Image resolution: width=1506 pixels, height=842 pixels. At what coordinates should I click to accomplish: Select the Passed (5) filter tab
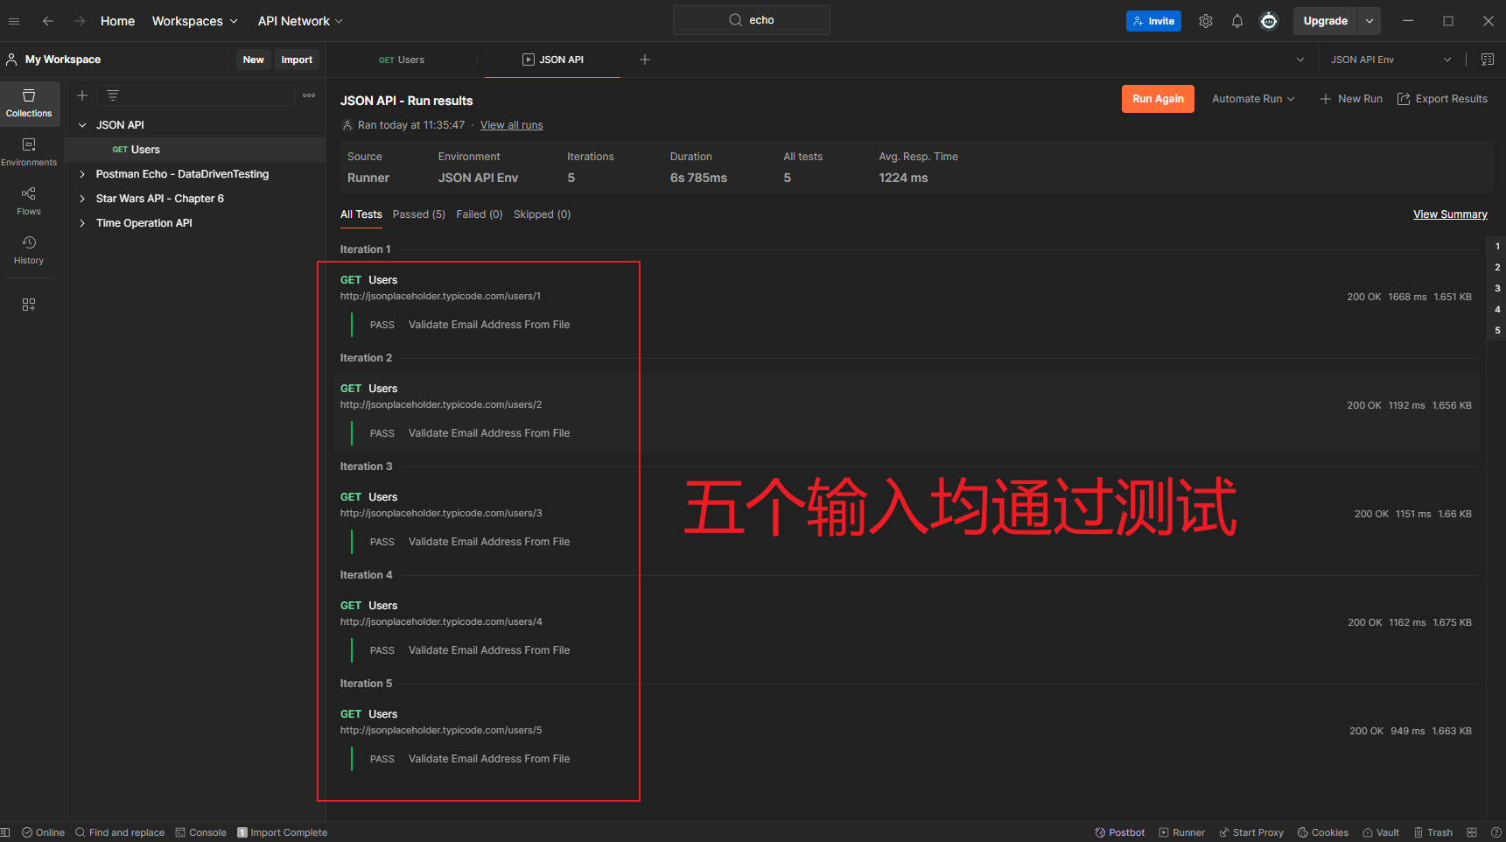pyautogui.click(x=418, y=214)
